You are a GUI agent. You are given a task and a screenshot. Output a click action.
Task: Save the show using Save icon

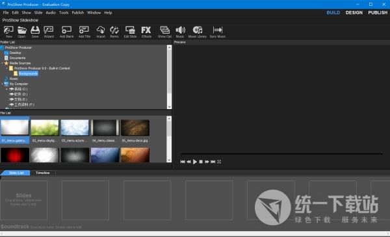point(35,32)
